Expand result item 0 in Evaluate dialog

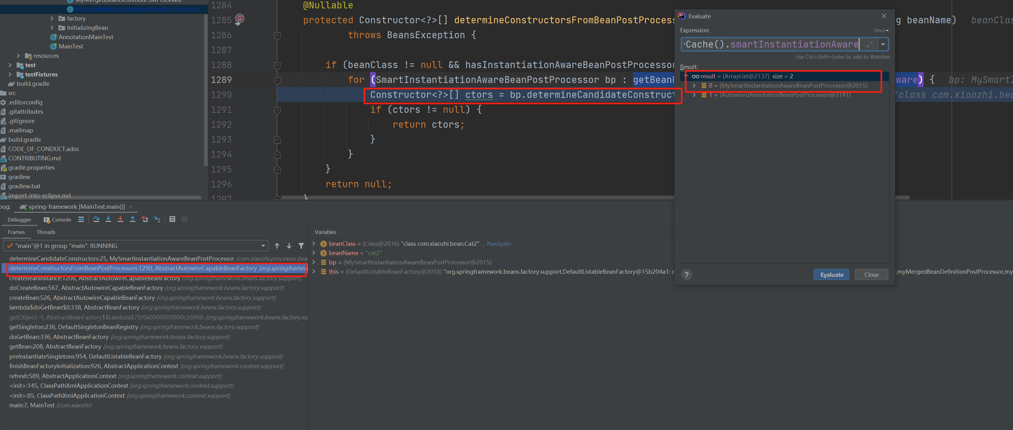(x=694, y=85)
